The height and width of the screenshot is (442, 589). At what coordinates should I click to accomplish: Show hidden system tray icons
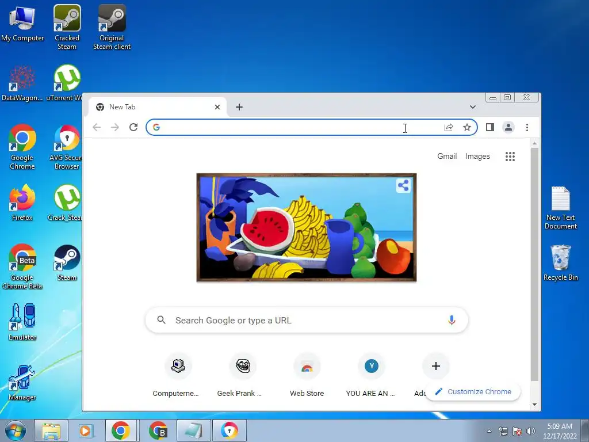[x=489, y=431]
